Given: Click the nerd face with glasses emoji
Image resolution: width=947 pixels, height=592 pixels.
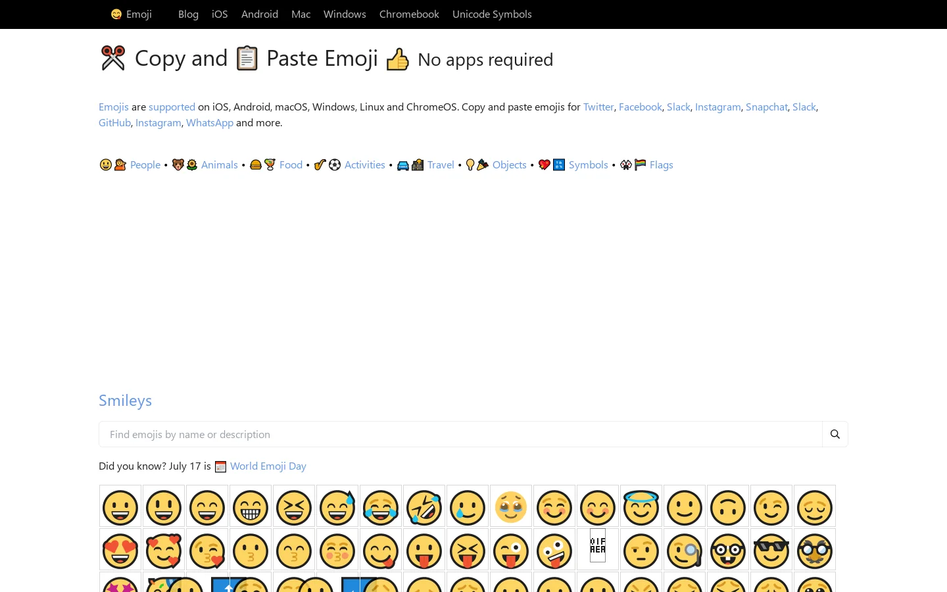Looking at the screenshot, I should pyautogui.click(x=728, y=550).
